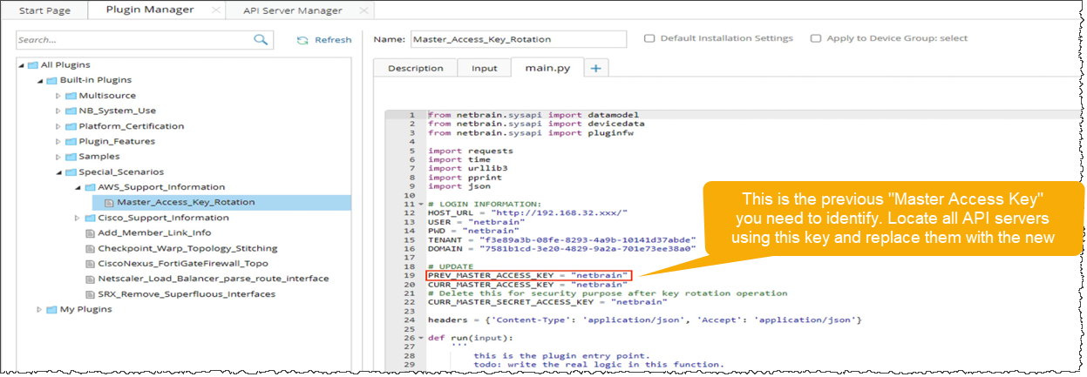Click the Add_Member_Link_Info file icon
The width and height of the screenshot is (1087, 377).
click(91, 232)
